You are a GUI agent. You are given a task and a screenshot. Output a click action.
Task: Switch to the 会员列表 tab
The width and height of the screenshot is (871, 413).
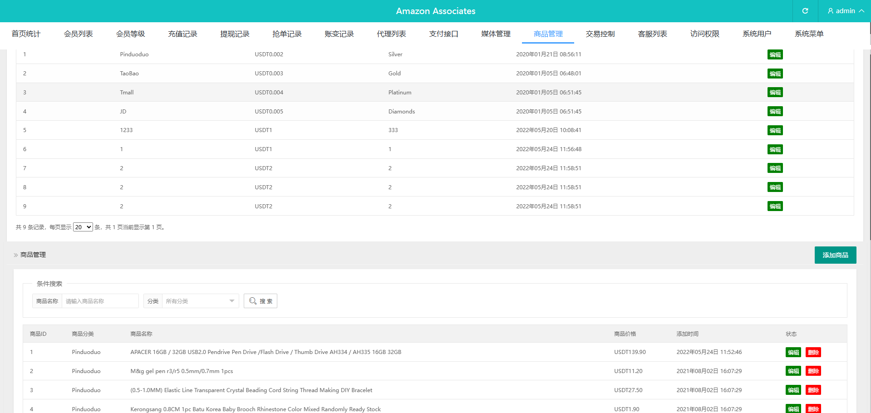(x=78, y=34)
